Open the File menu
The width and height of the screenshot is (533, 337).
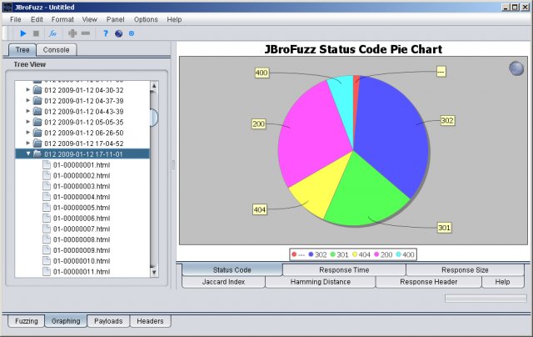coord(15,19)
